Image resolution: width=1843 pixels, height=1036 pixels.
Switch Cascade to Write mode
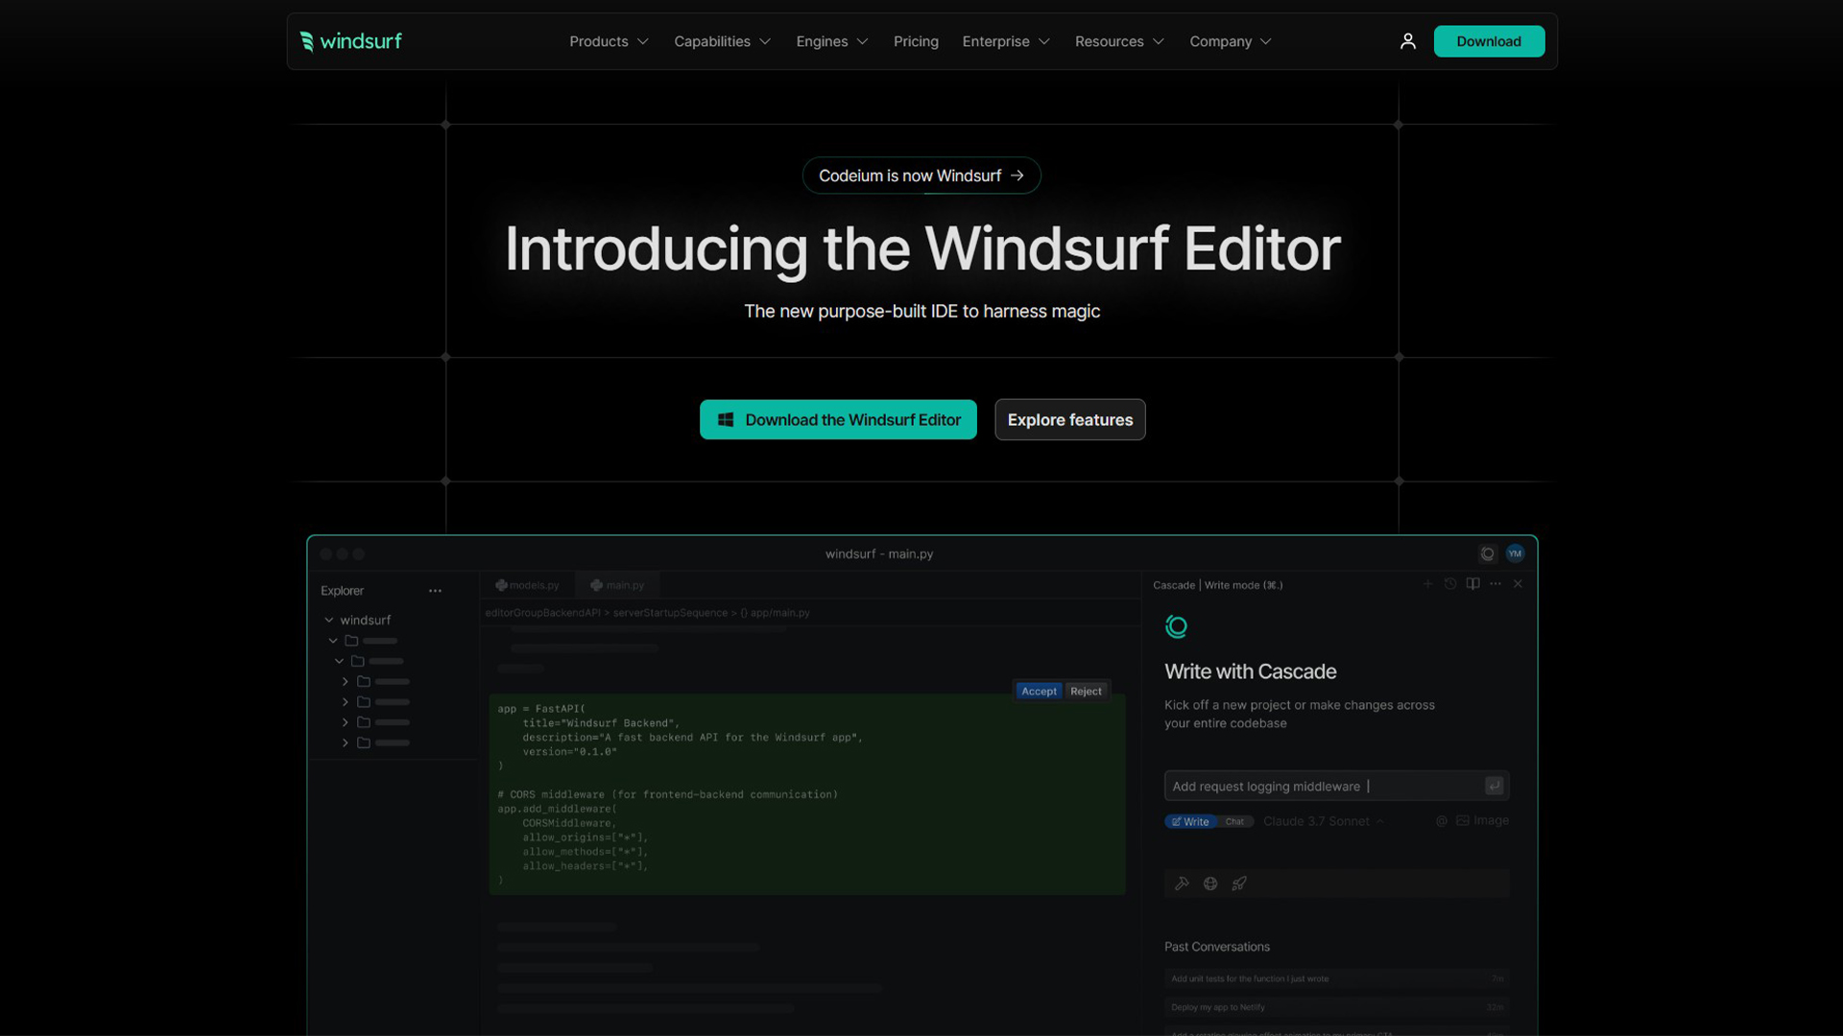(1190, 822)
